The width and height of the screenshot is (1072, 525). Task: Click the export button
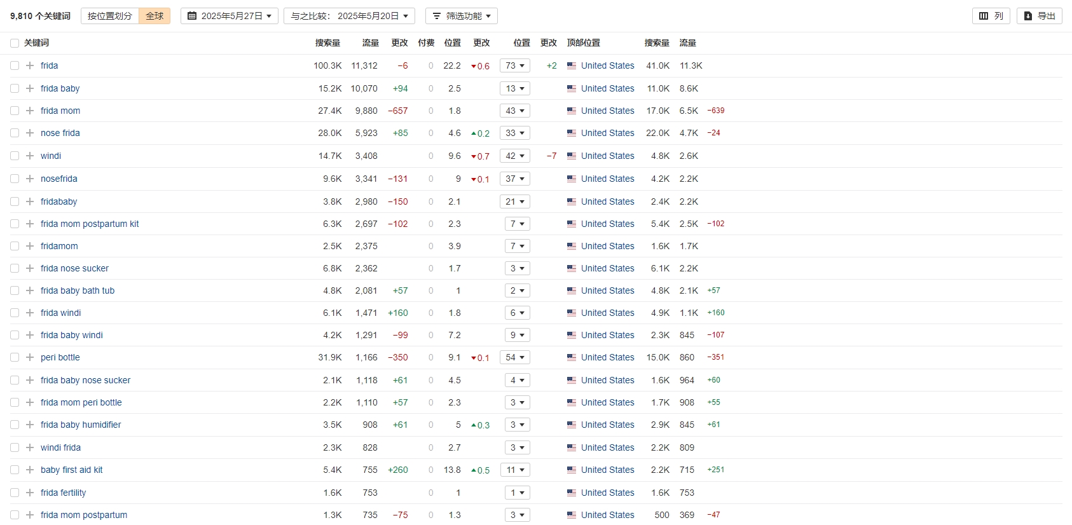coord(1040,16)
